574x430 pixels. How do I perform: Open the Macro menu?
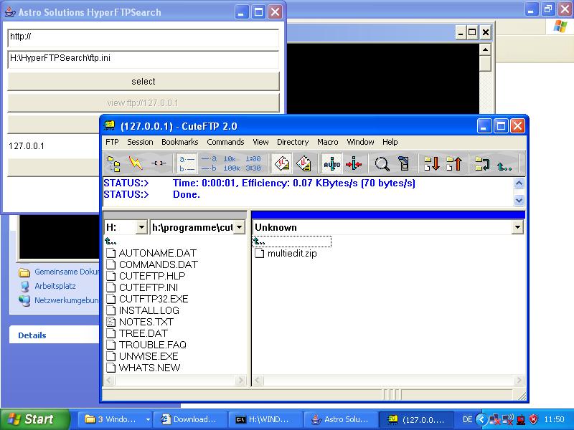point(328,142)
